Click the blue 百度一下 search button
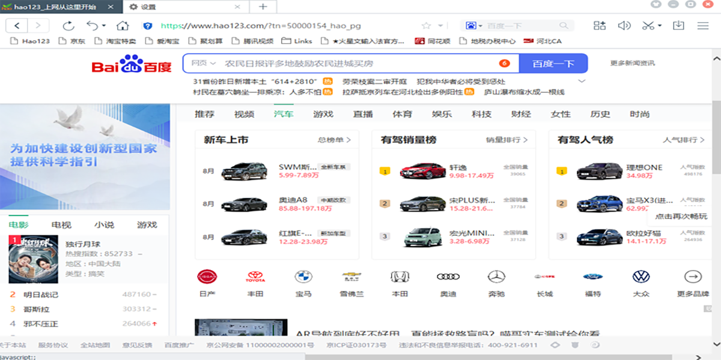The image size is (721, 360). tap(553, 64)
